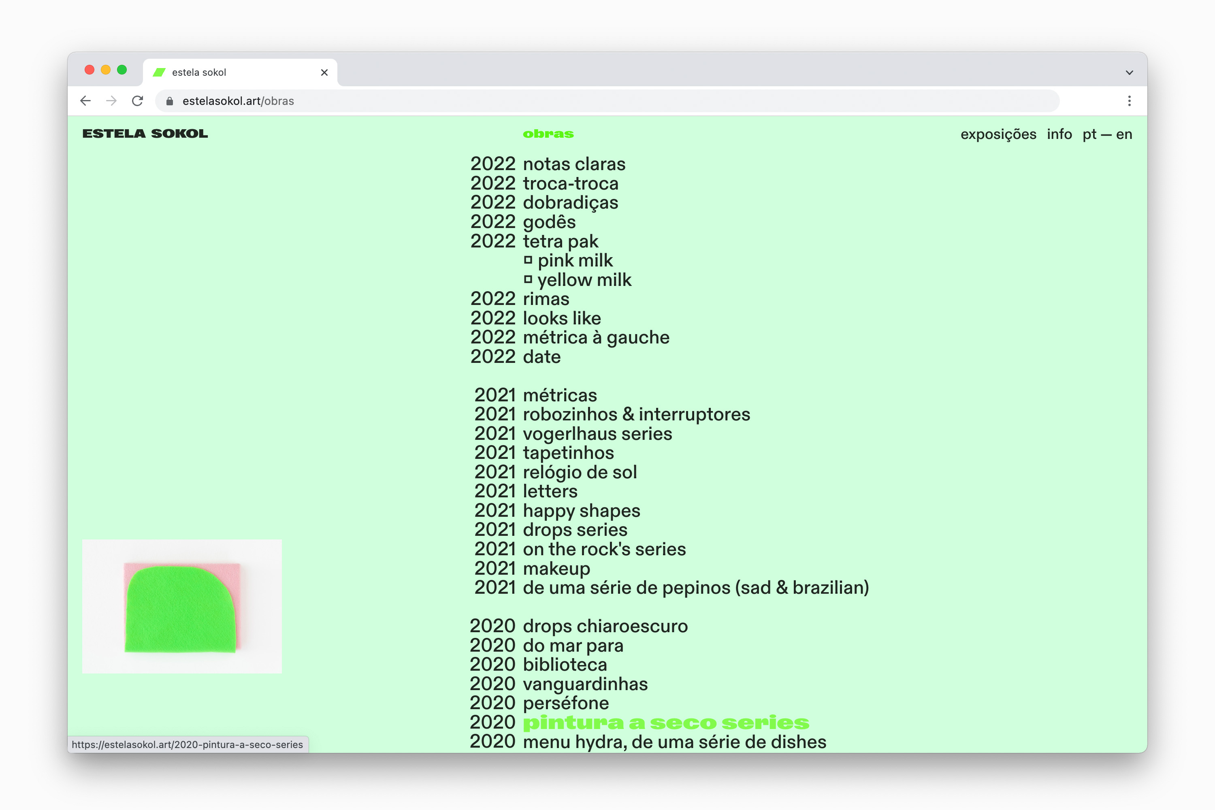Click the browser forward arrow

(x=111, y=101)
